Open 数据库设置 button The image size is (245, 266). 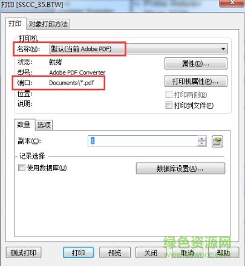click(x=180, y=168)
